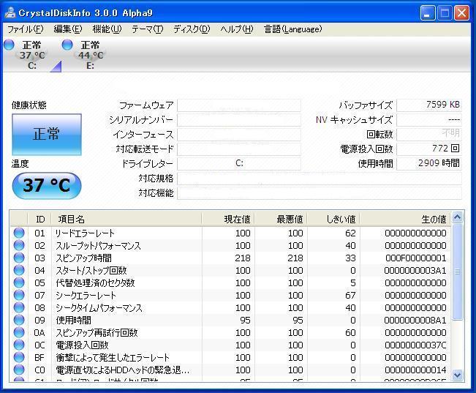The width and height of the screenshot is (476, 393).
Task: Click raw value 00000000037C
Action: click(415, 345)
